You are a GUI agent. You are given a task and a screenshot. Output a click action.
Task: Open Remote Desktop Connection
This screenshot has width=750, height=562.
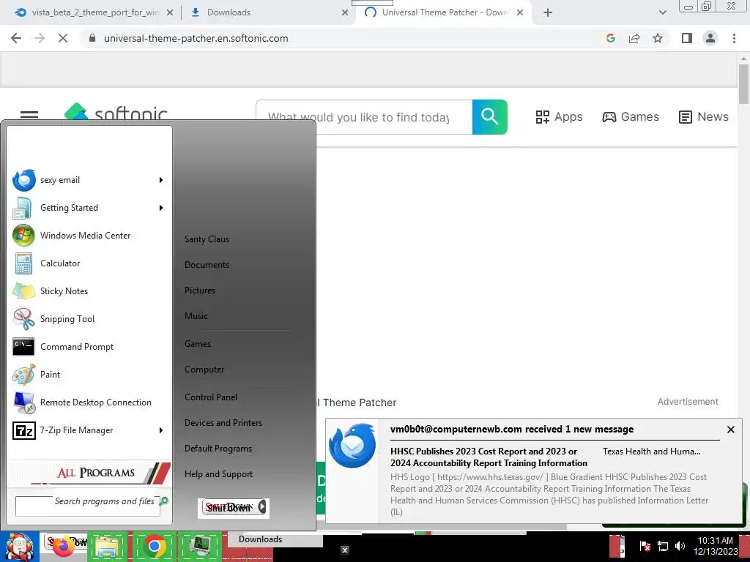coord(89,402)
